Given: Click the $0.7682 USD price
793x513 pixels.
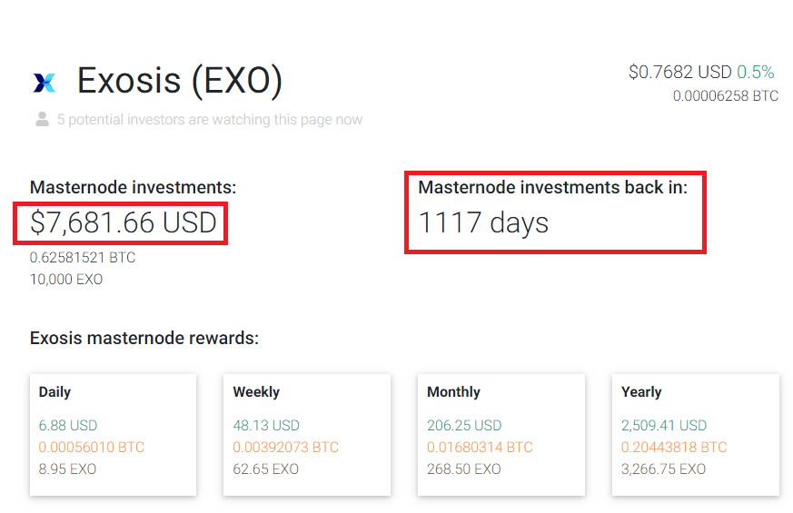Looking at the screenshot, I should coord(680,72).
